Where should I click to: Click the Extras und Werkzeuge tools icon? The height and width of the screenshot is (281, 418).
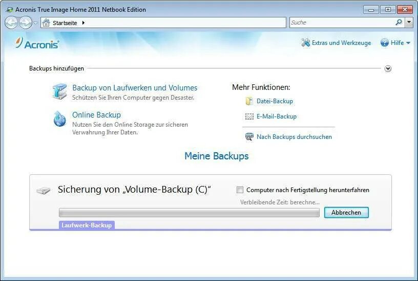(x=305, y=42)
